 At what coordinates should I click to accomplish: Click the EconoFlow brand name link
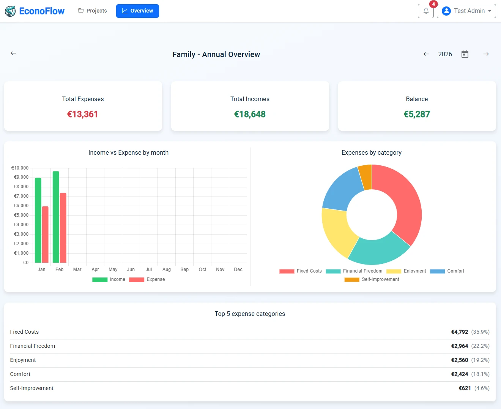click(42, 11)
